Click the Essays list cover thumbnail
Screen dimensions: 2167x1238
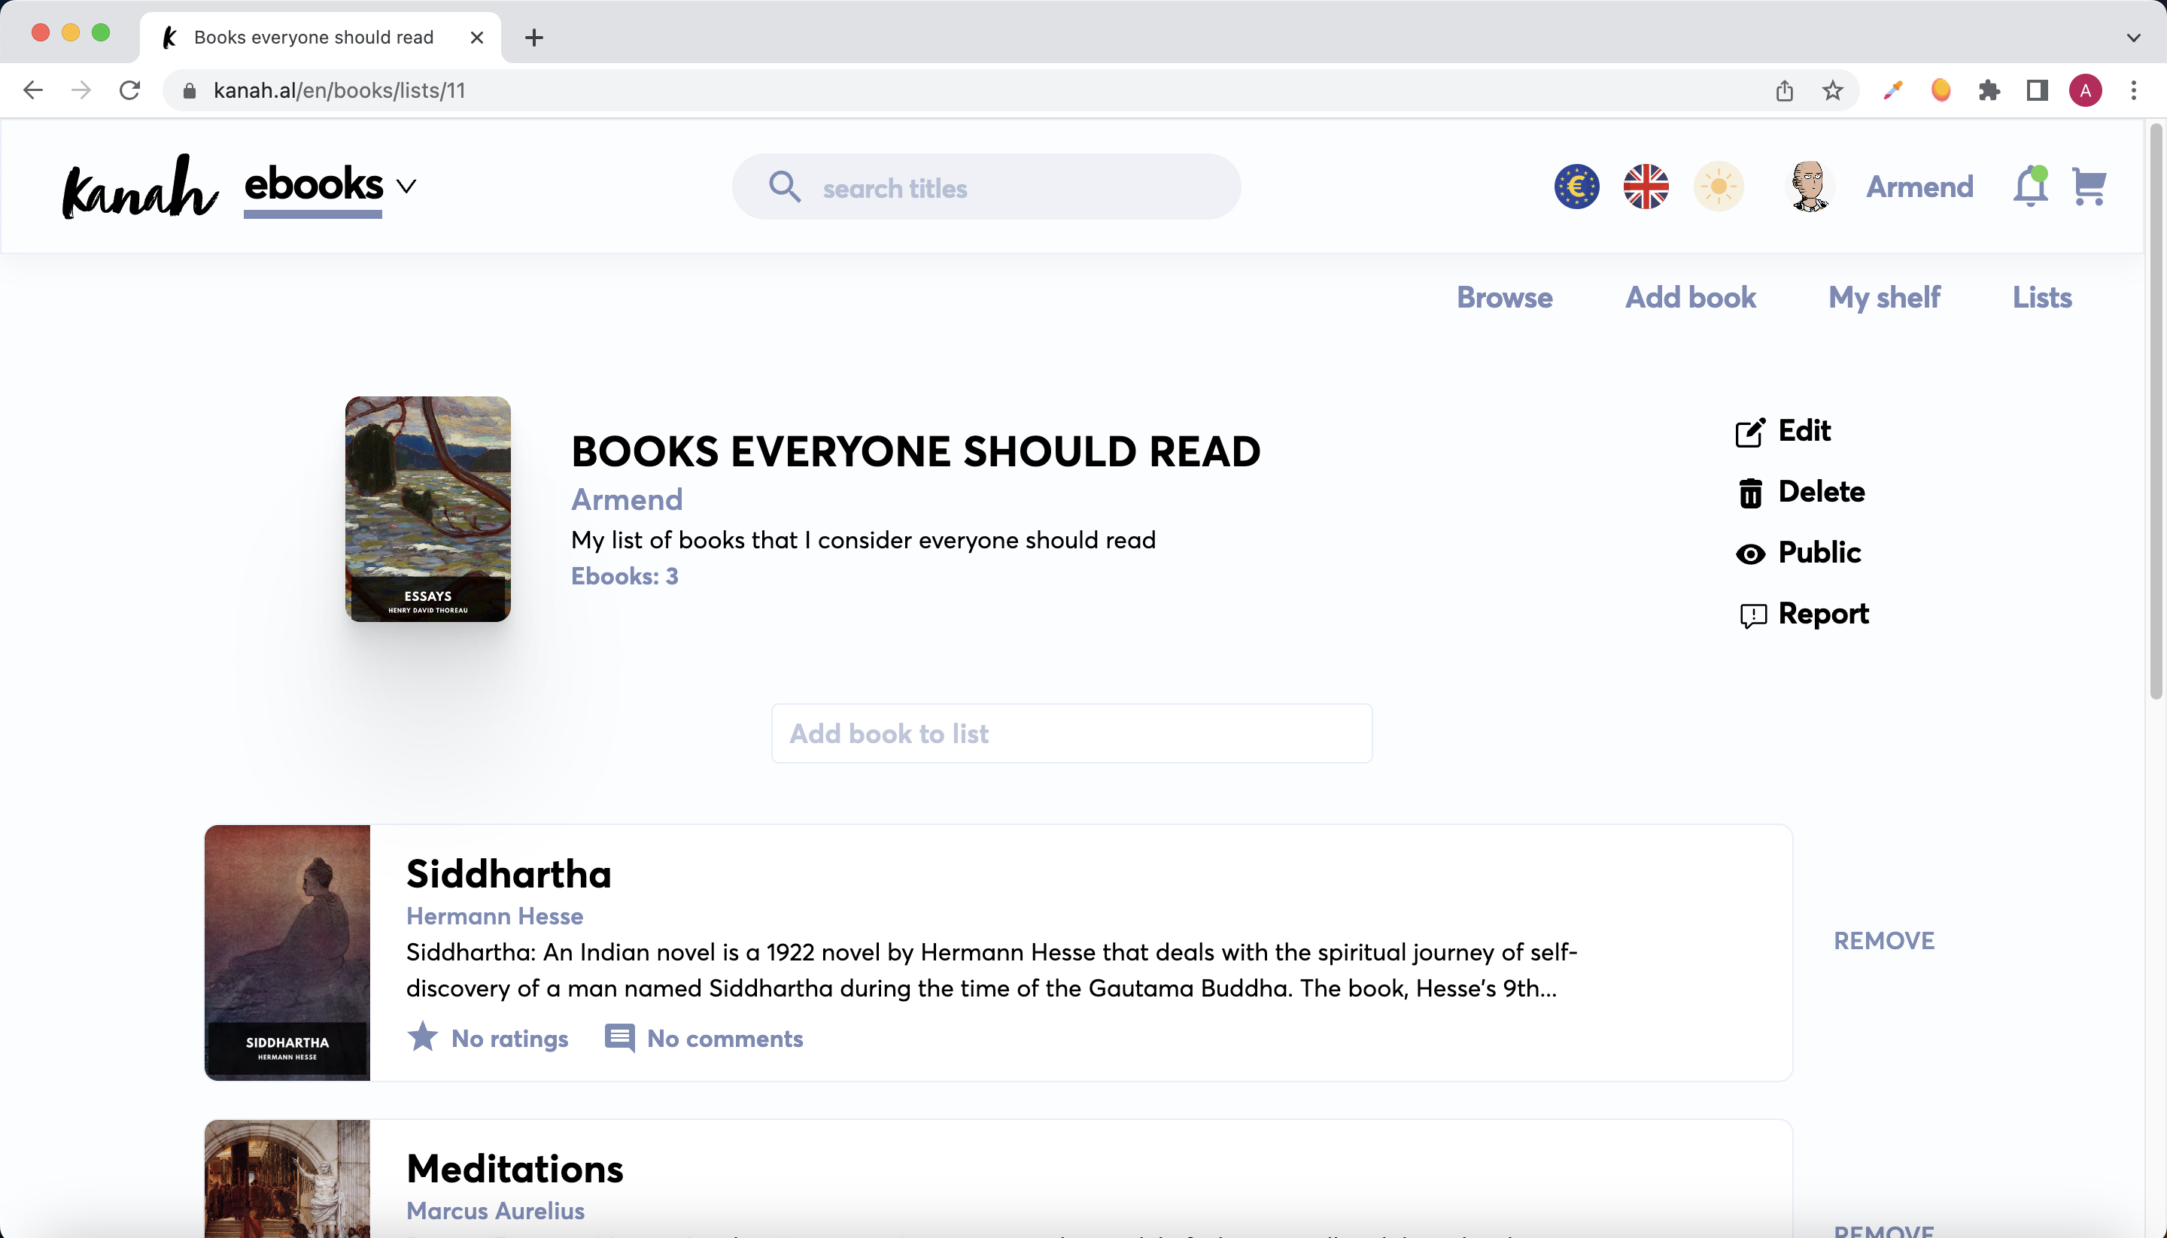click(428, 508)
